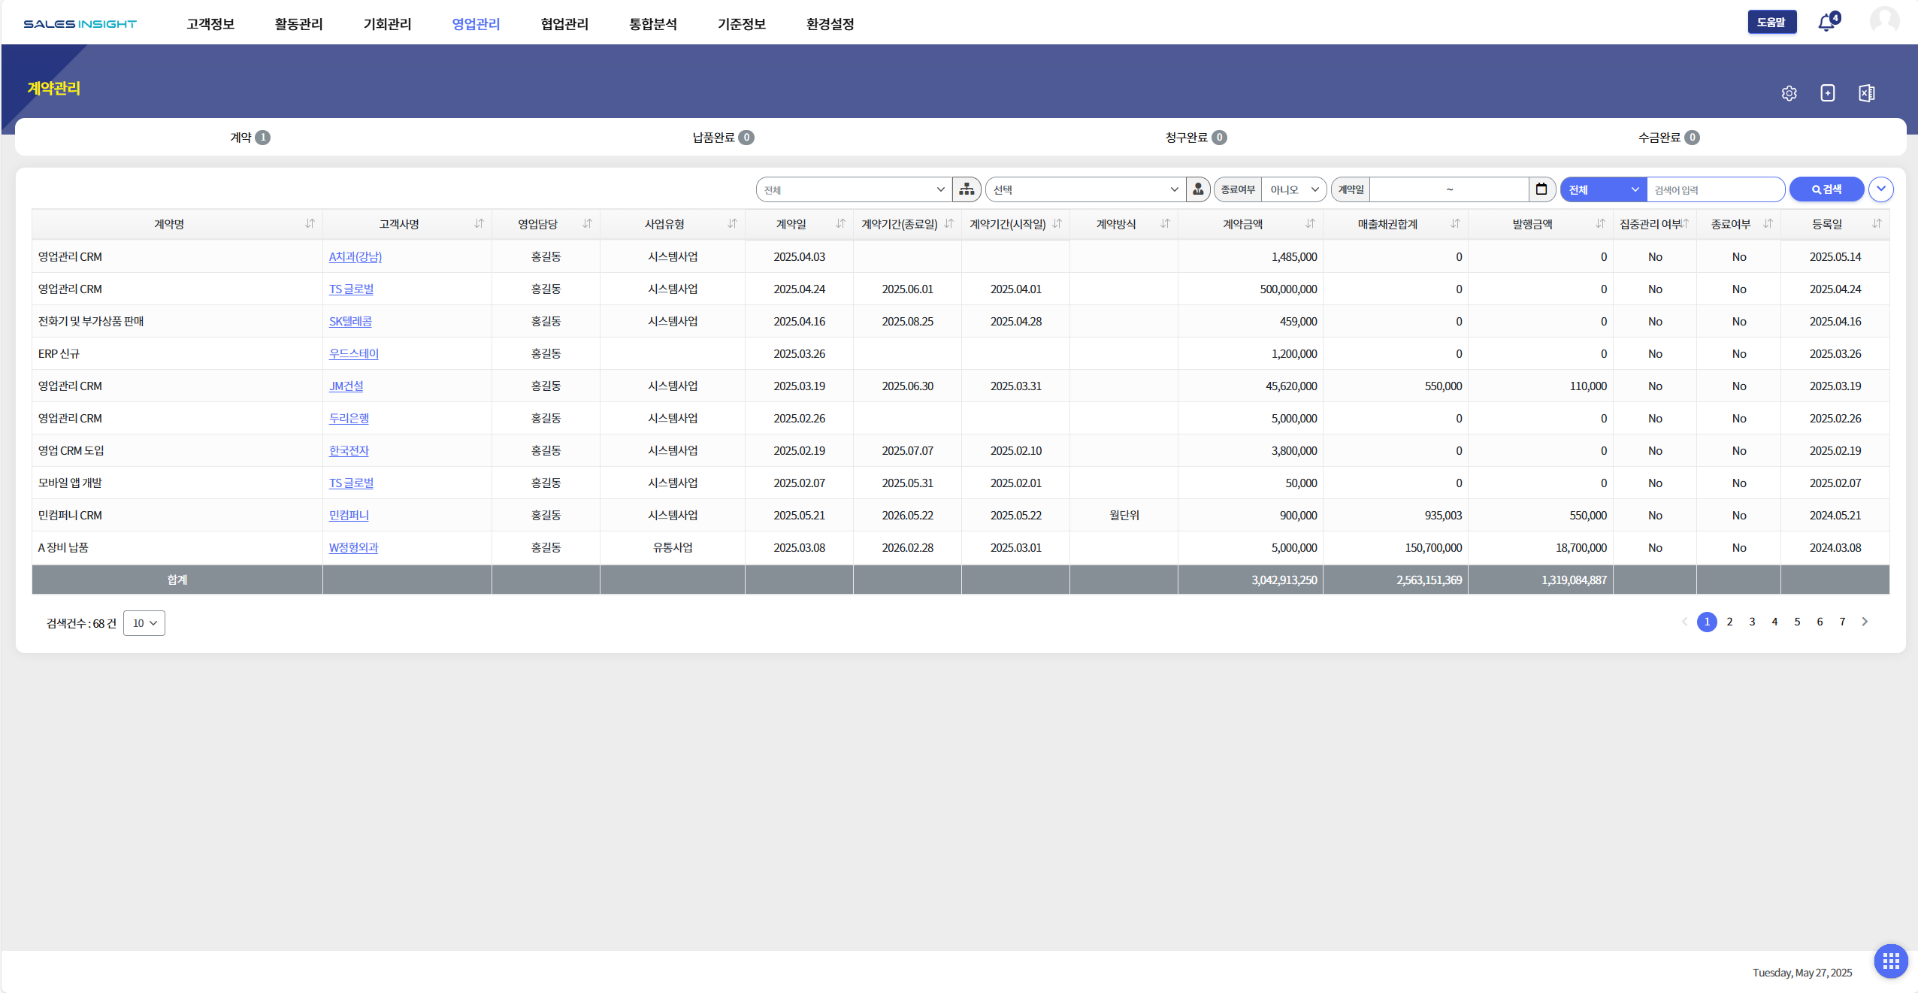Click the add new contract icon

point(1828,93)
